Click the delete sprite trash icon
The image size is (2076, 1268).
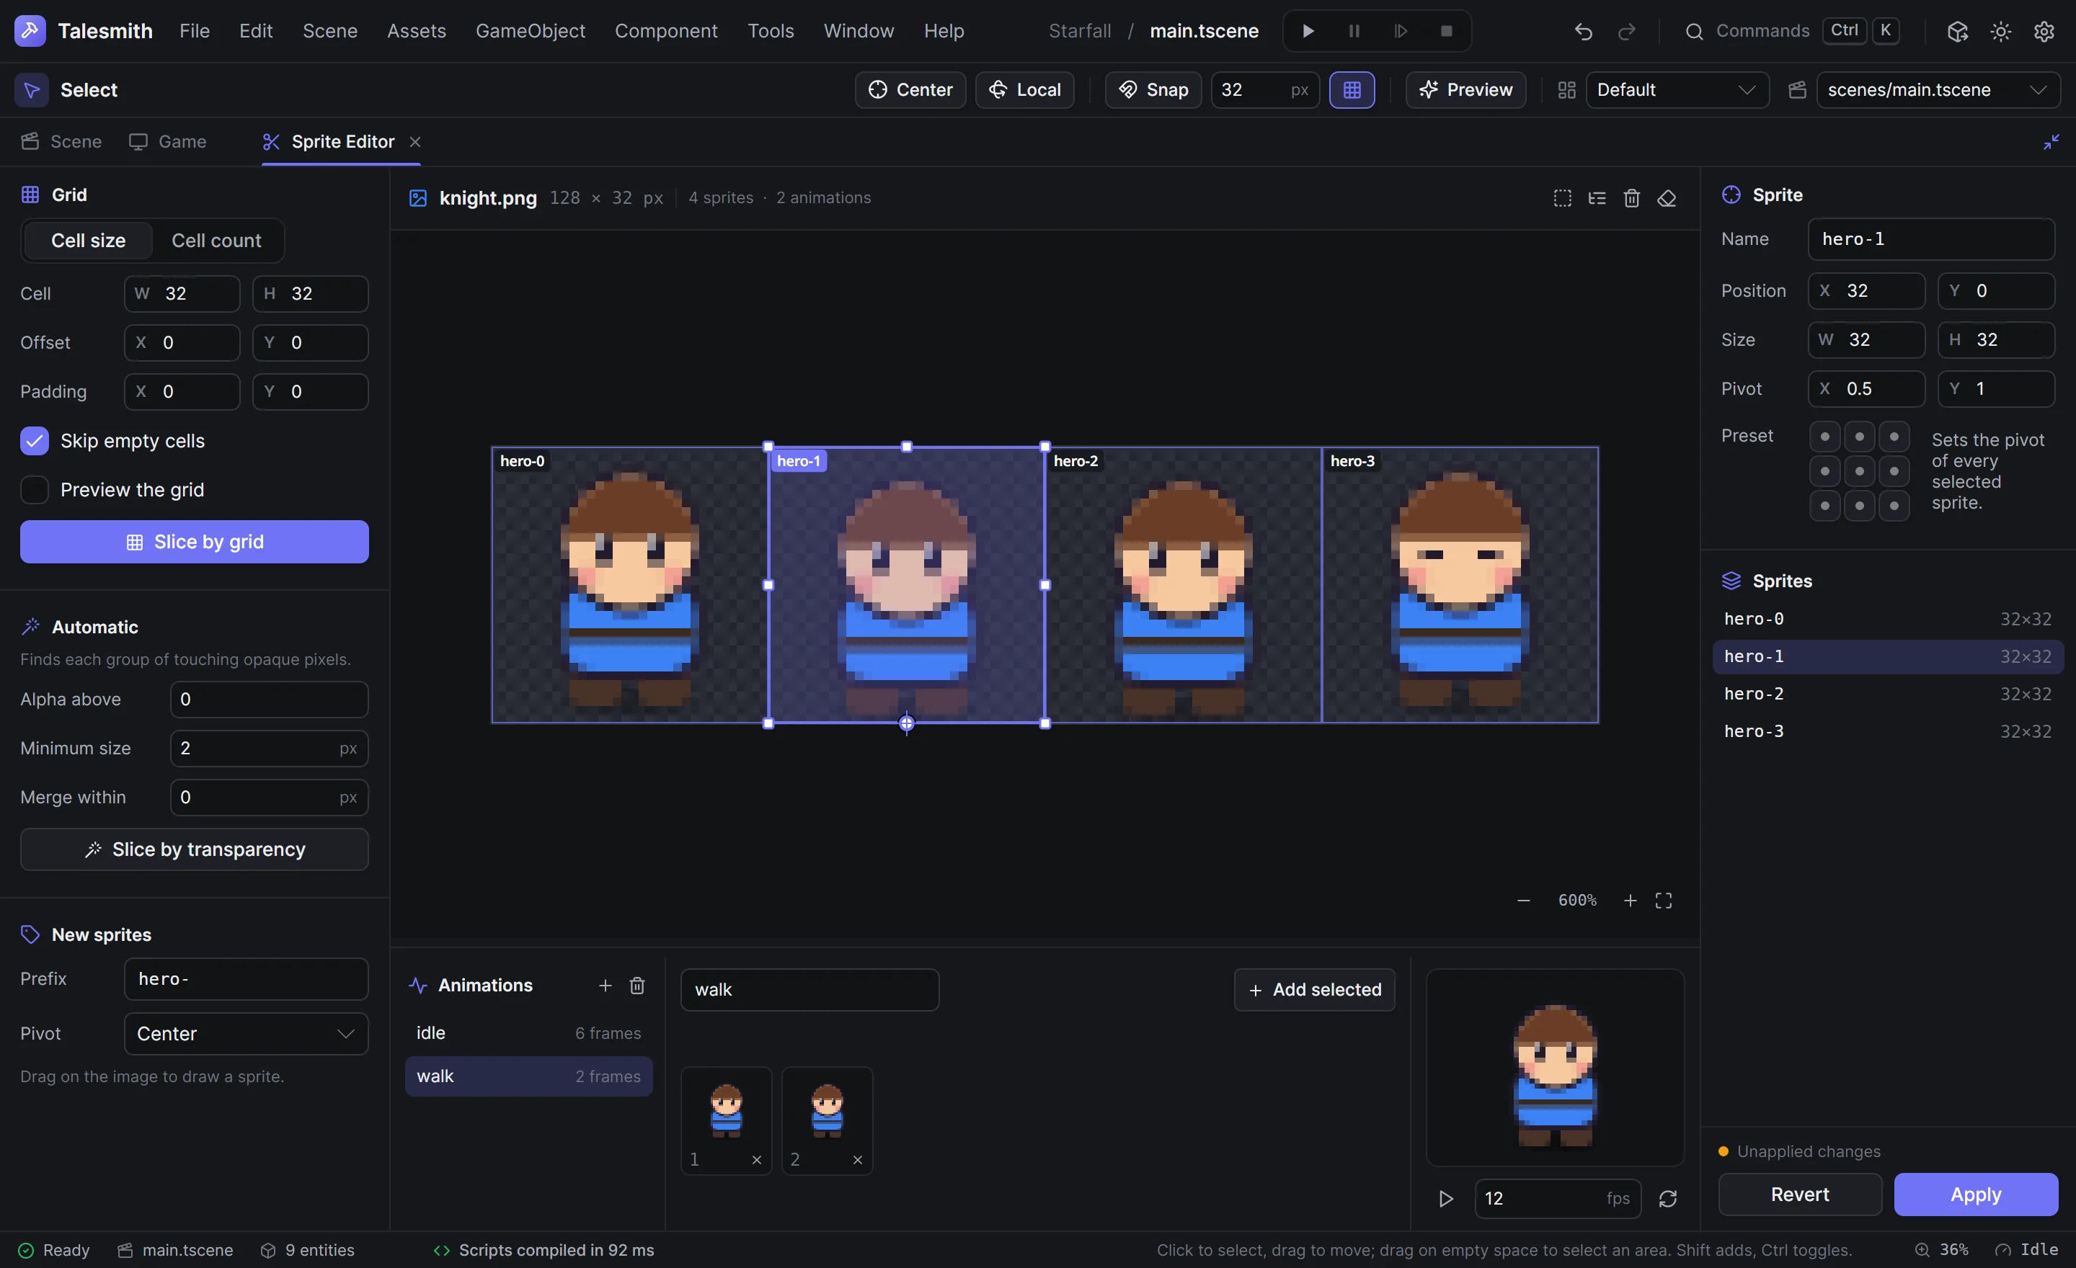click(x=1632, y=198)
